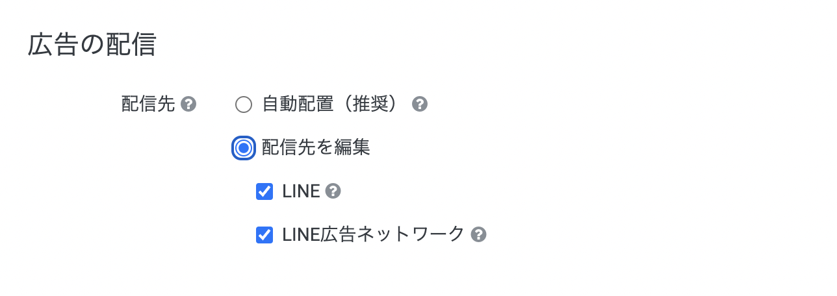Click the 配信先を編集 label text
This screenshot has width=837, height=296.
coord(316,147)
